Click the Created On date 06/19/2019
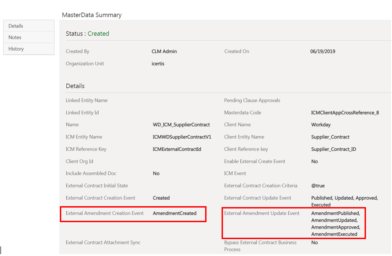 click(x=323, y=51)
